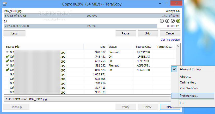Open Preferences... from the popup menu
This screenshot has height=114, width=215.
[193, 96]
